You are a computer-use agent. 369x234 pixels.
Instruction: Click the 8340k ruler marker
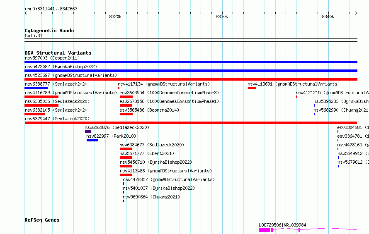(328, 17)
